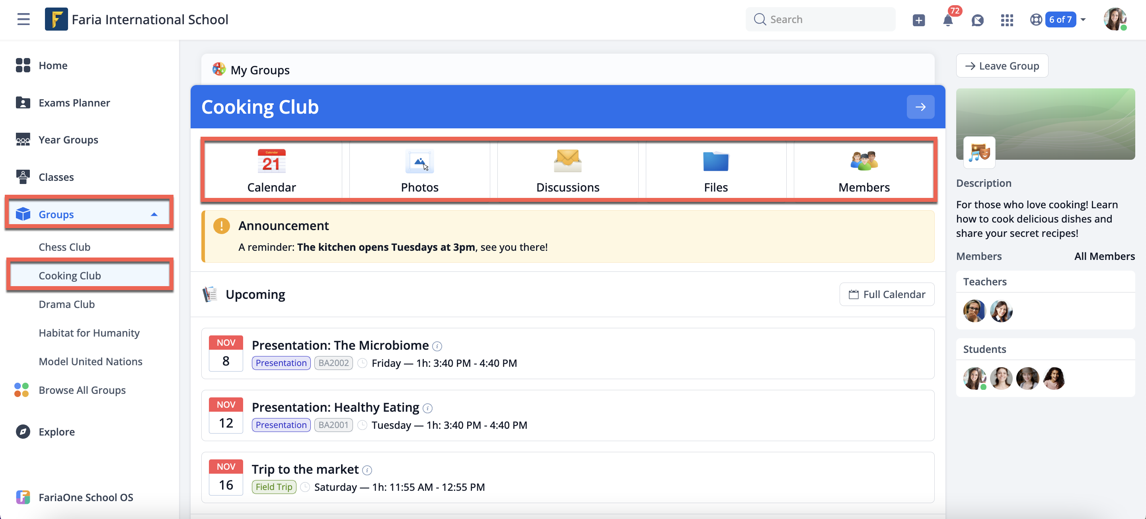The height and width of the screenshot is (519, 1146).
Task: Click first student avatar with online dot
Action: [974, 379]
